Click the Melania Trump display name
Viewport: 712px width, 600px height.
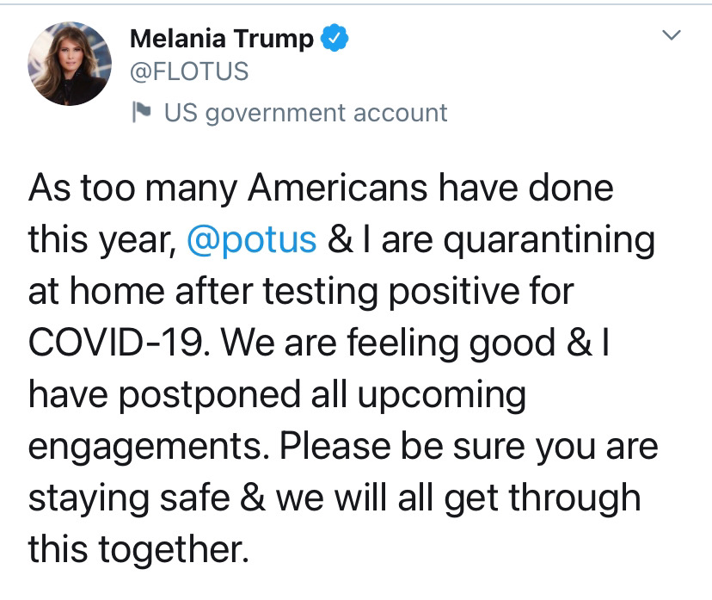(221, 39)
